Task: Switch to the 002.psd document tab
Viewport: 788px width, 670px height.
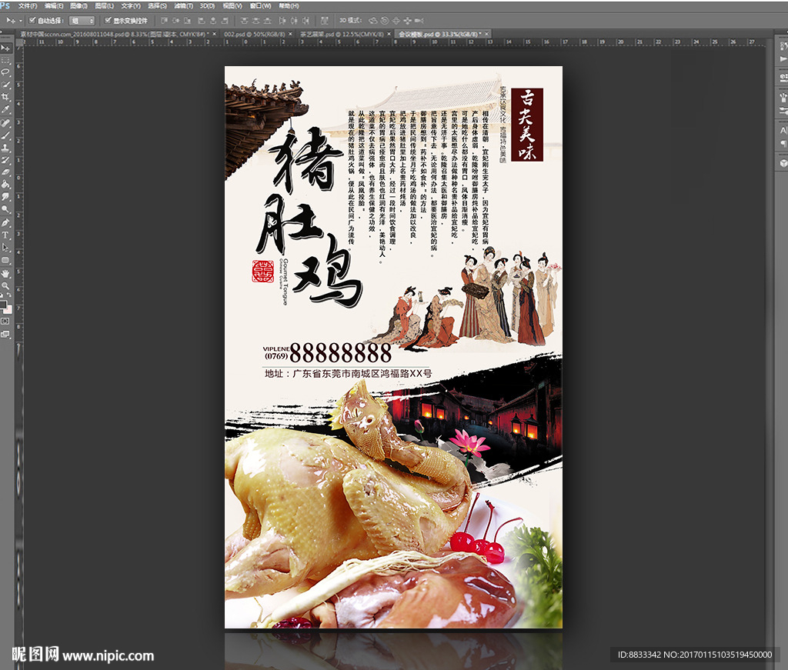Action: pyautogui.click(x=254, y=34)
